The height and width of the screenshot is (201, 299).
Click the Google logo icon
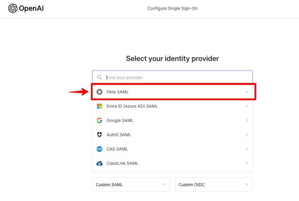pos(99,120)
